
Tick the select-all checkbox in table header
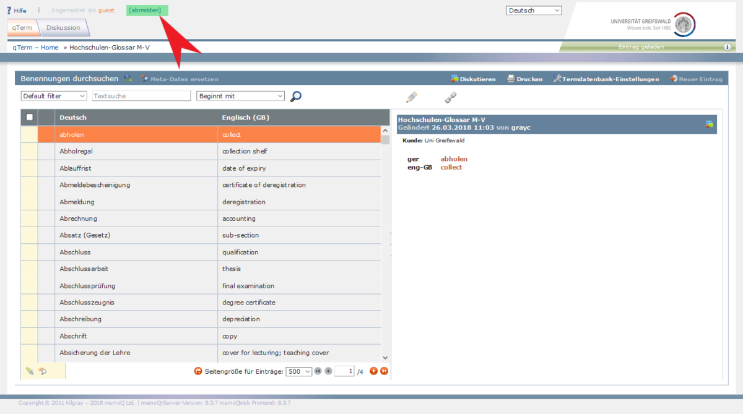[29, 118]
